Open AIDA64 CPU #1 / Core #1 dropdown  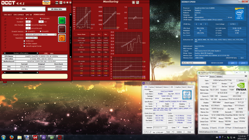point(194,63)
